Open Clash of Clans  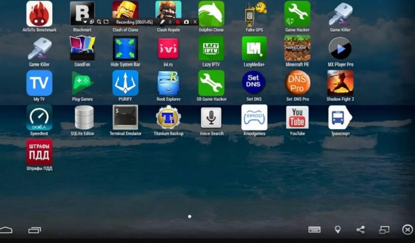click(x=125, y=9)
